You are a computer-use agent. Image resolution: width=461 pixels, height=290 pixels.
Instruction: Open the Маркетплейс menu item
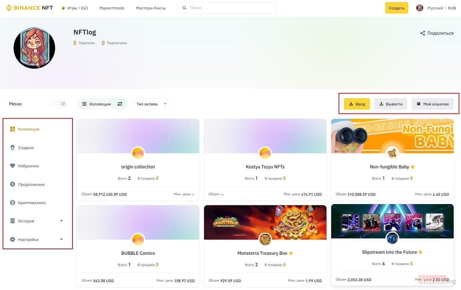(x=112, y=8)
